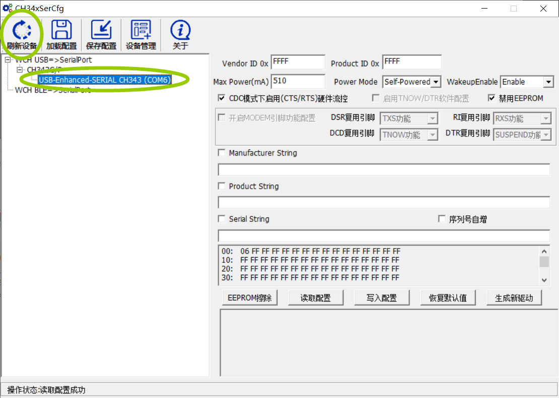Click the 恢复默认值 restore defaults button

click(x=448, y=298)
